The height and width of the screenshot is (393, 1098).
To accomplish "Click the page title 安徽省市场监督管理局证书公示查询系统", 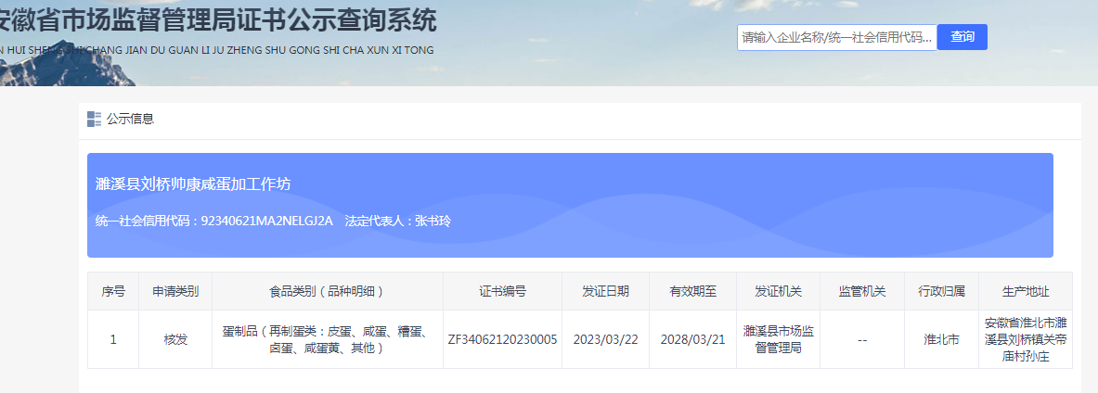I will (x=218, y=20).
